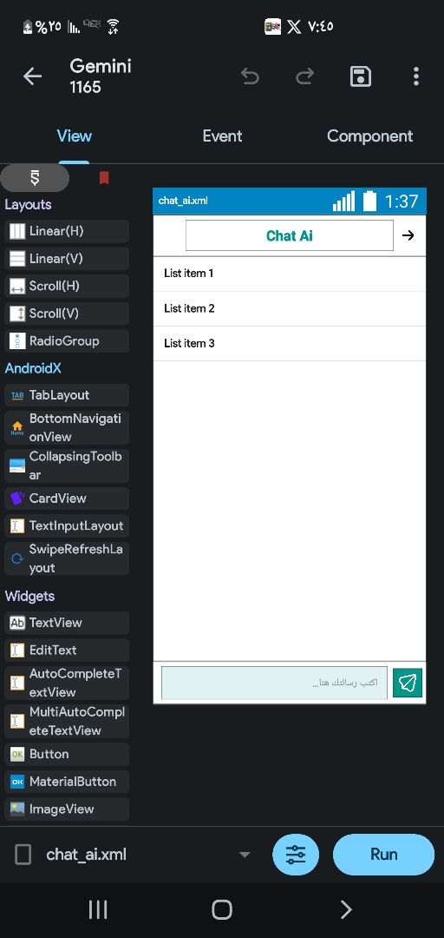Select the MaterialButton widget
The height and width of the screenshot is (938, 444).
[66, 782]
